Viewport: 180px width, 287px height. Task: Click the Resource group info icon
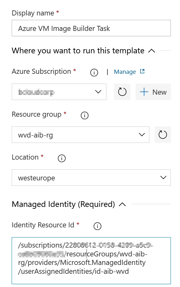pyautogui.click(x=85, y=115)
